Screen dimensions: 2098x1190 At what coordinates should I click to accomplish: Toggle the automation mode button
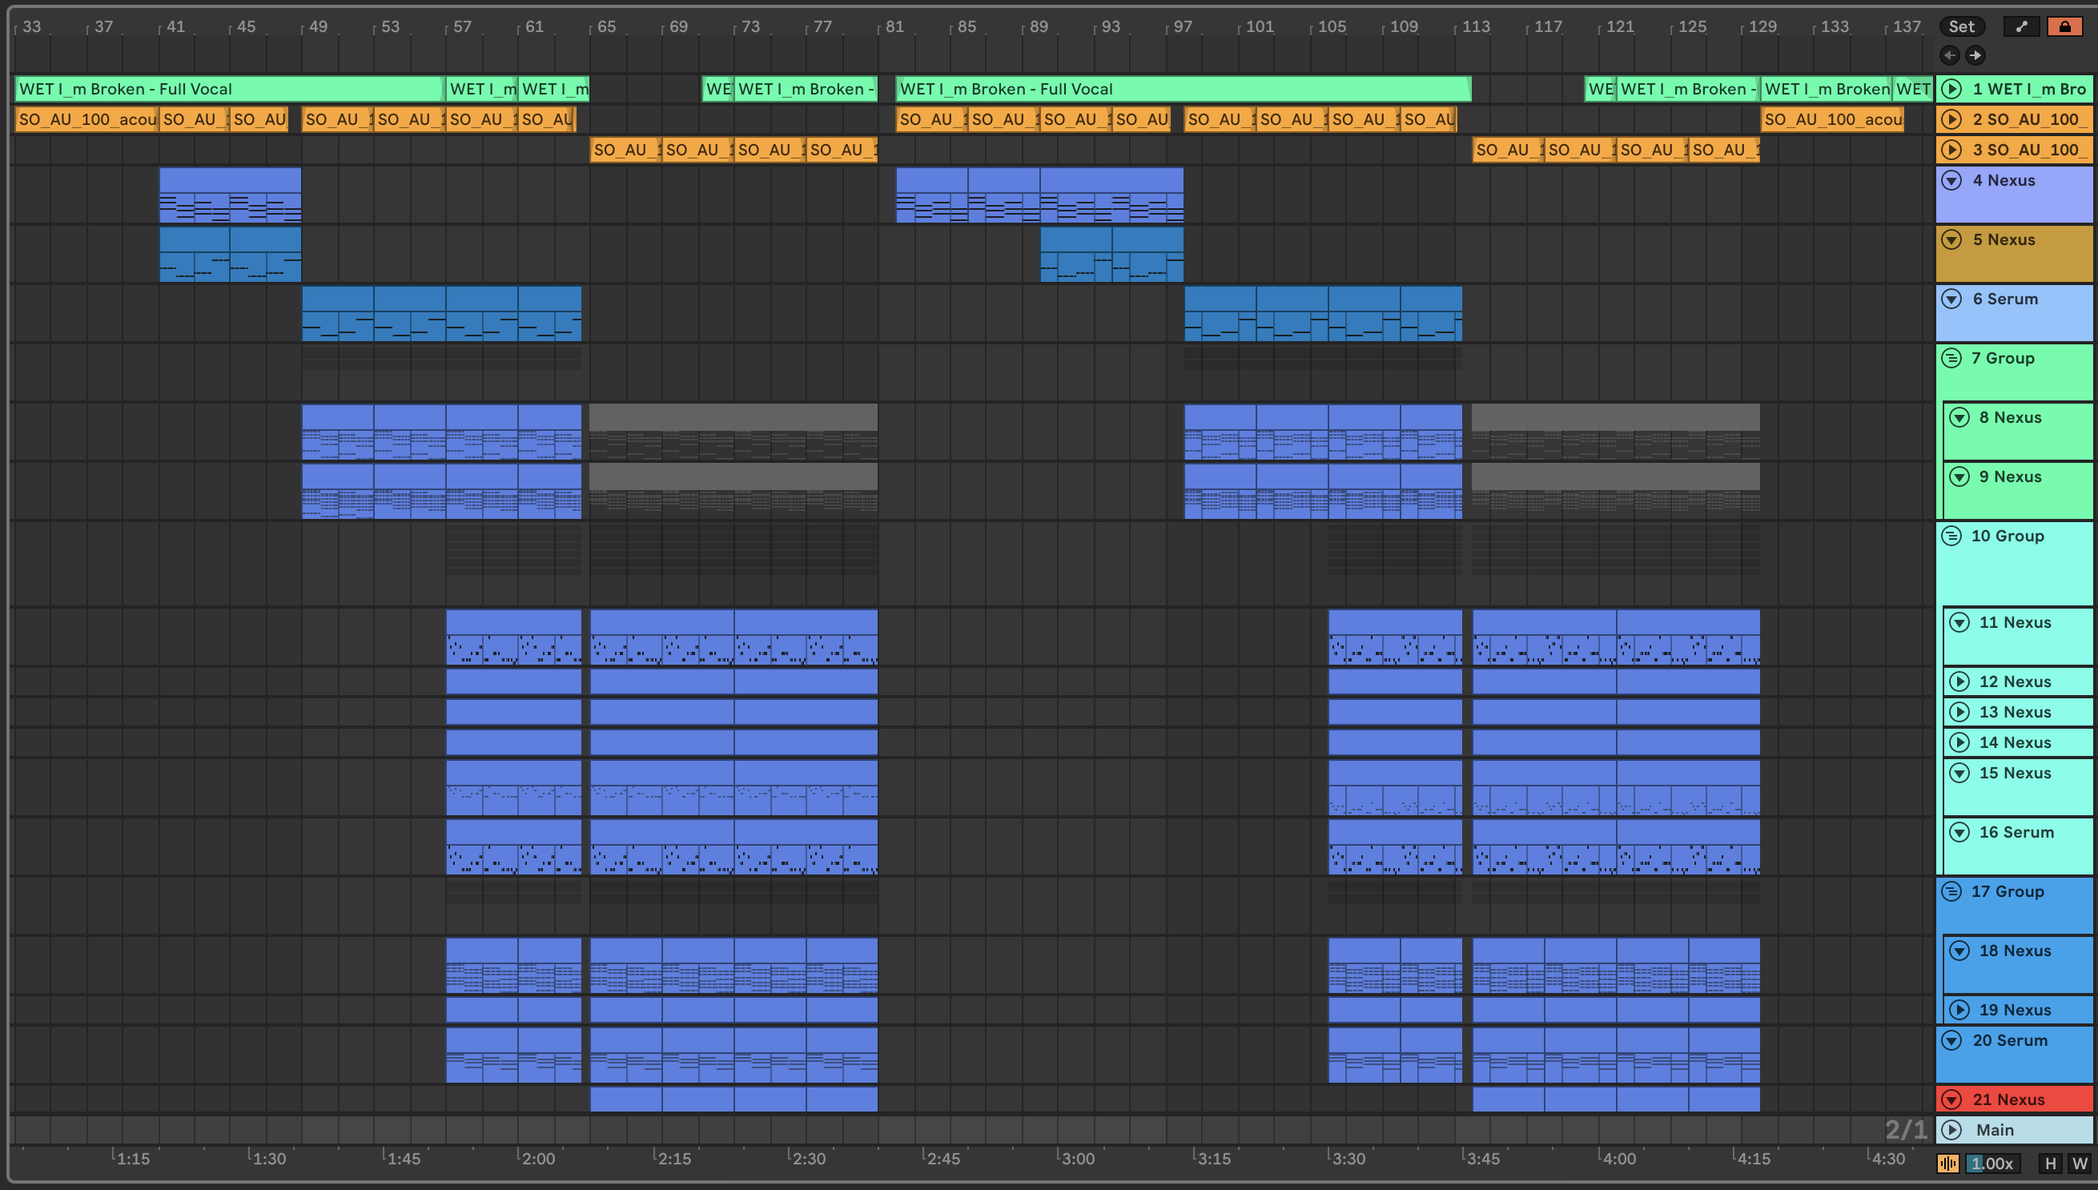point(2021,26)
